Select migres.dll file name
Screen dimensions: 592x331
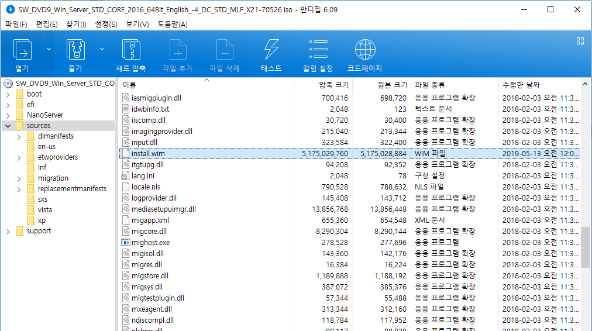[147, 264]
